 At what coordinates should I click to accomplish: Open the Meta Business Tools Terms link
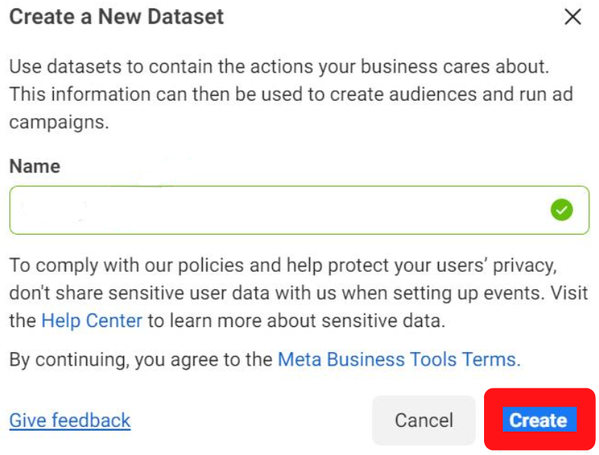pos(399,359)
